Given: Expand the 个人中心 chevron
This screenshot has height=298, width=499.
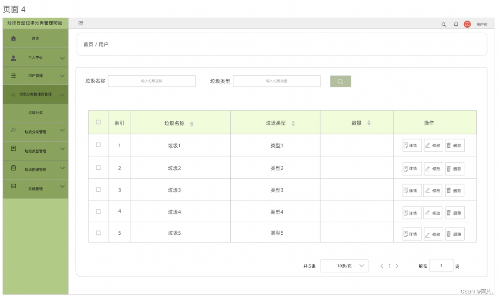Looking at the screenshot, I should click(63, 58).
